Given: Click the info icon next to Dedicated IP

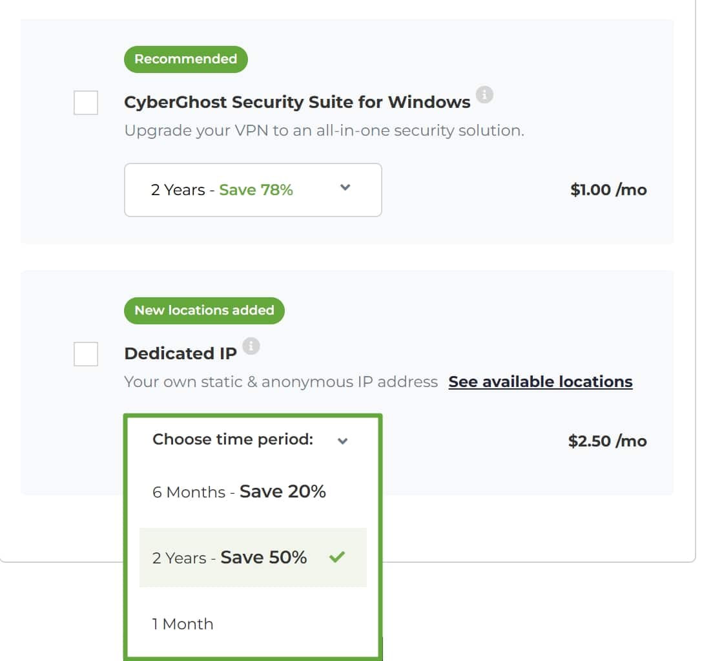Looking at the screenshot, I should point(251,346).
